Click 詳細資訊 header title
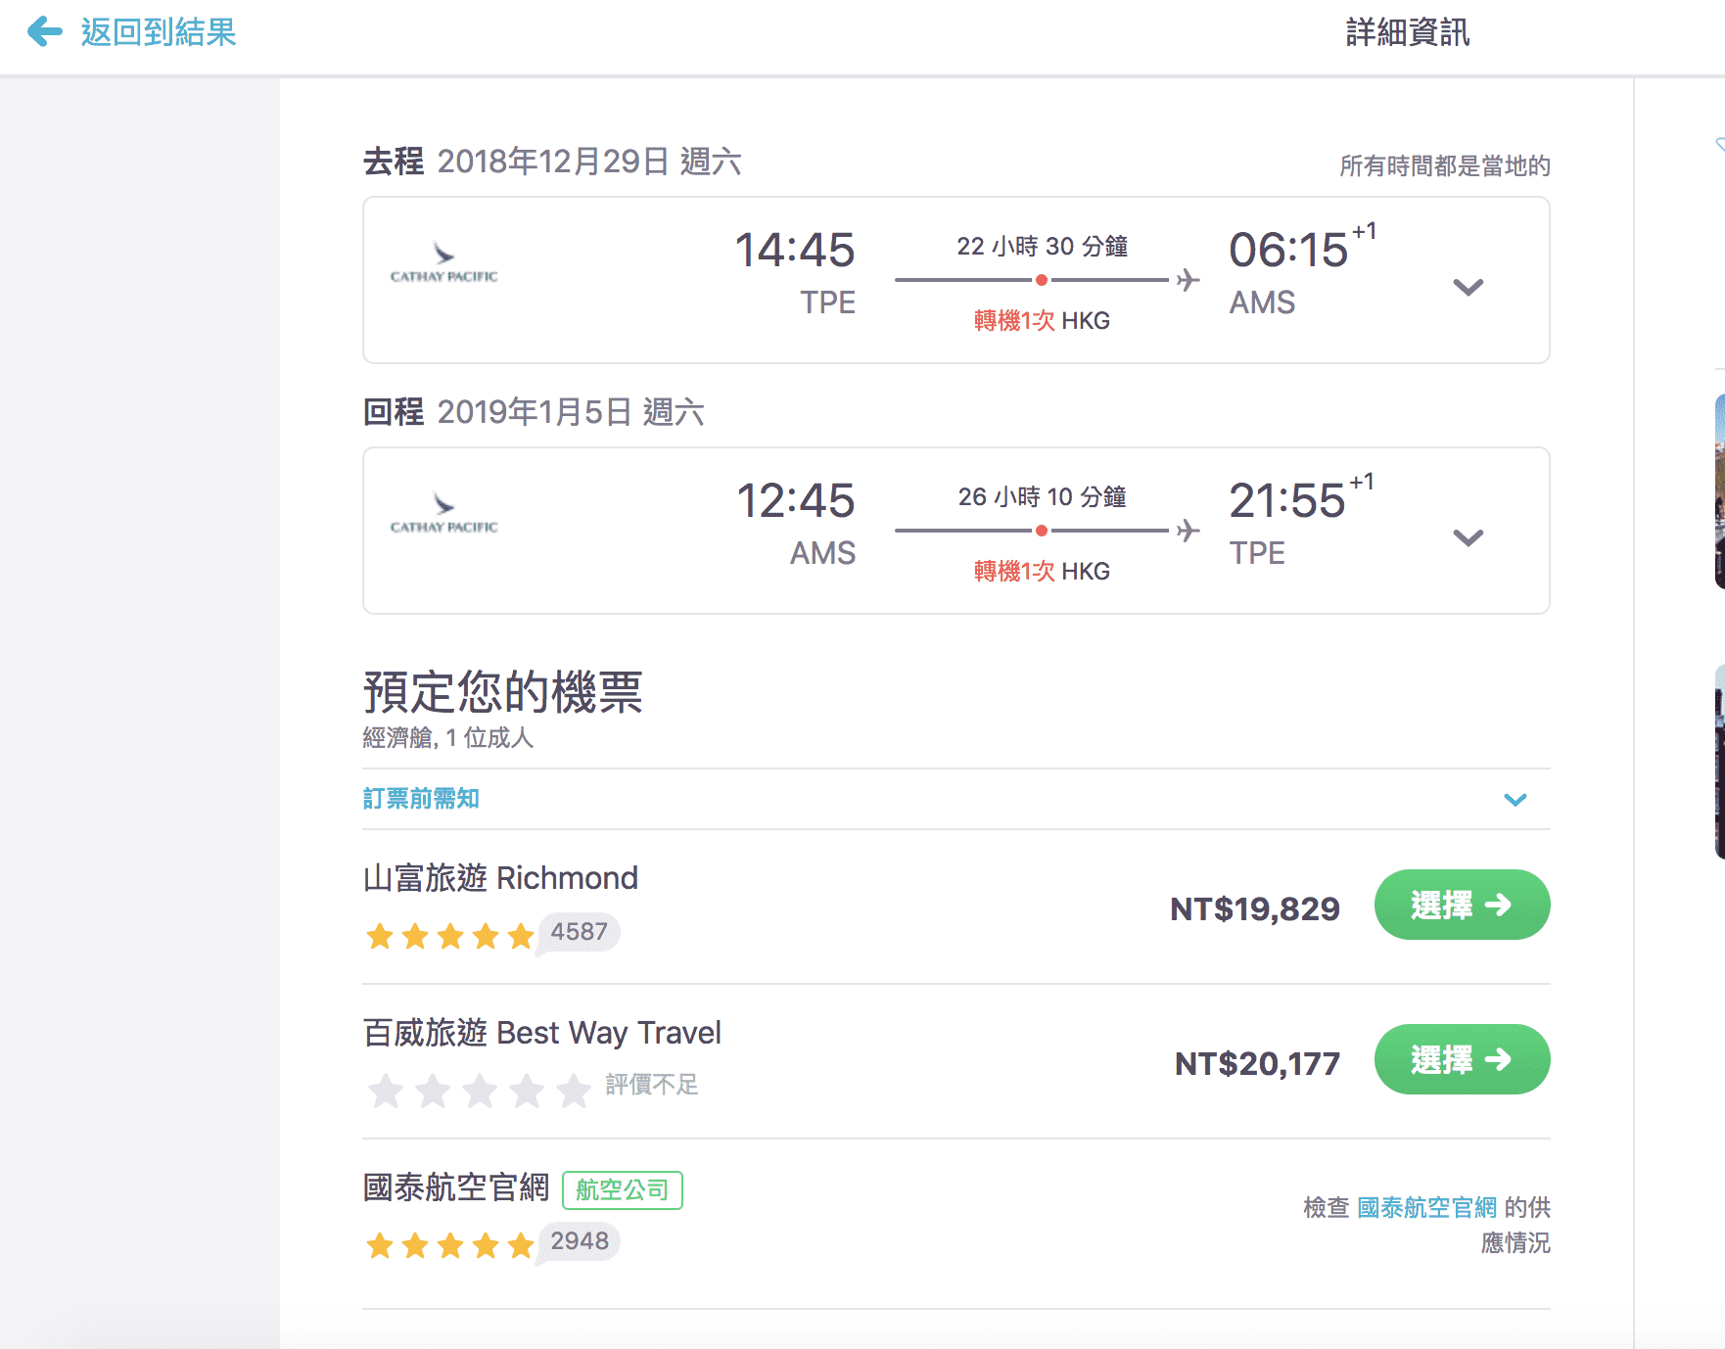This screenshot has width=1725, height=1349. coord(1408,32)
